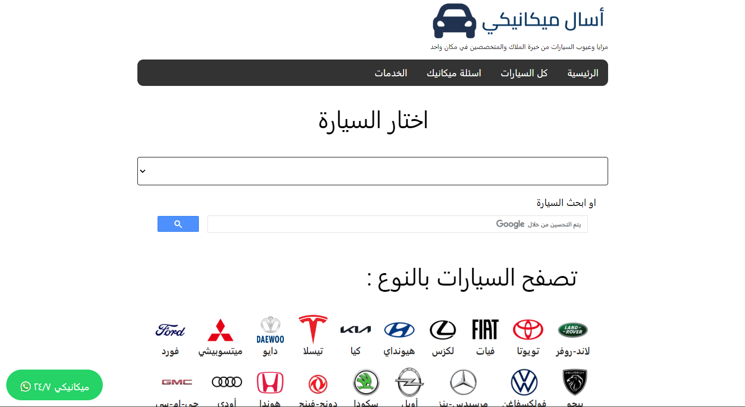Open the Daewoo brand logo
The image size is (745, 407).
coord(270,330)
